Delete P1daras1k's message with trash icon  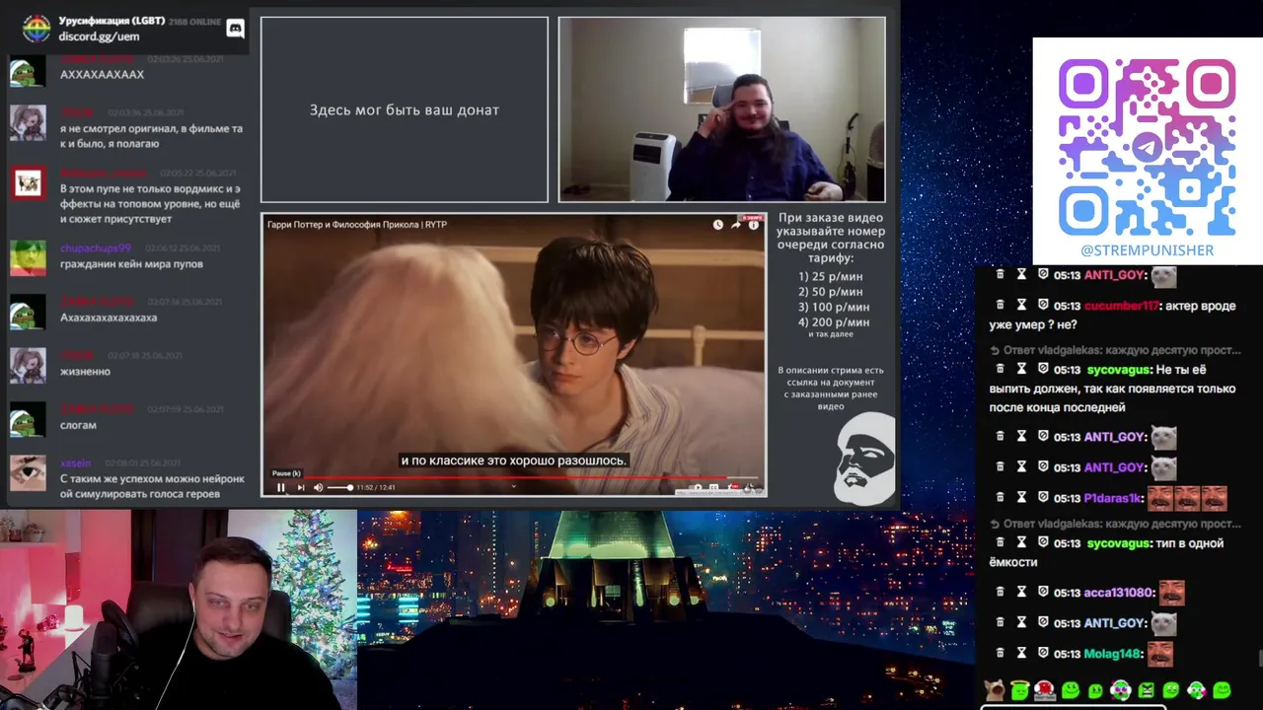1000,498
